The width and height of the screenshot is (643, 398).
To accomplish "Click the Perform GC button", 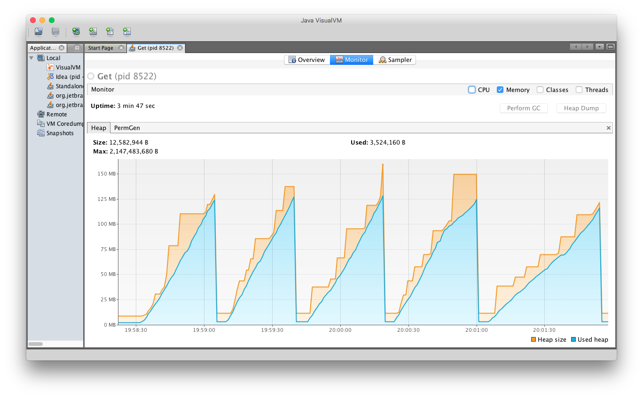I will 524,108.
